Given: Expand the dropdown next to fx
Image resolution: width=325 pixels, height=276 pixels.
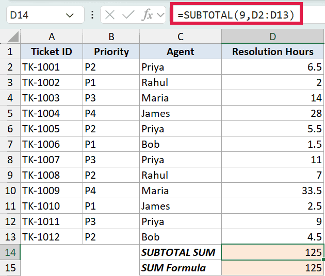Looking at the screenshot, I should pos(160,15).
